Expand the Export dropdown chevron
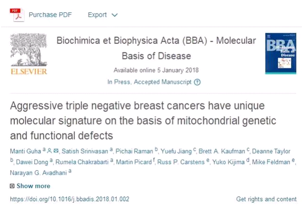Viewport: 303px width, 207px height. coord(115,15)
